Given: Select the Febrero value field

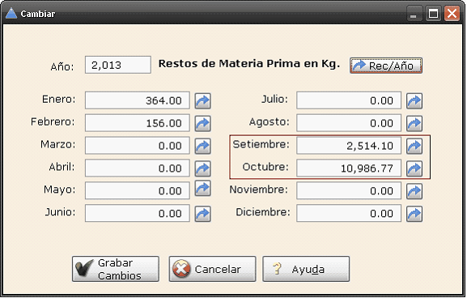Looking at the screenshot, I should [x=138, y=123].
